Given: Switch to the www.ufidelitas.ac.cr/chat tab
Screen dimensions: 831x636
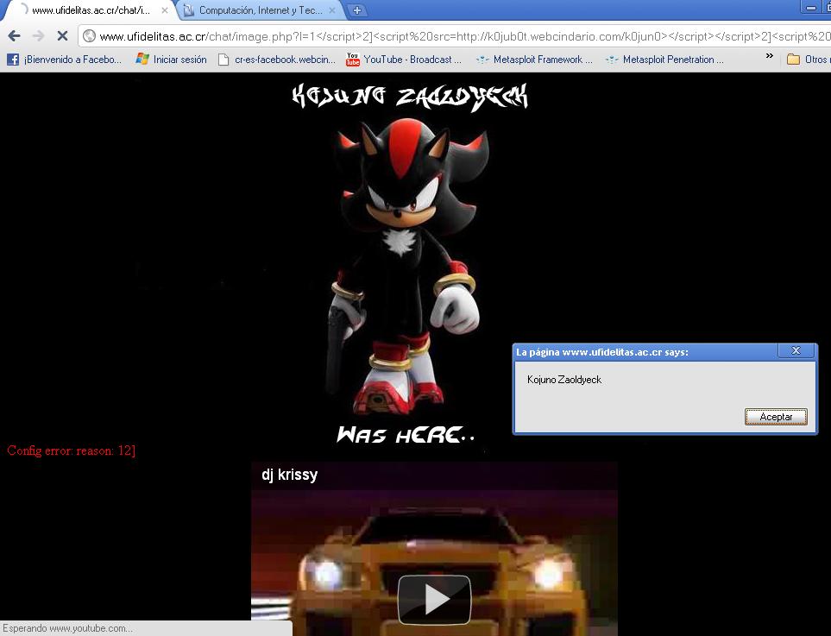Looking at the screenshot, I should click(x=91, y=10).
